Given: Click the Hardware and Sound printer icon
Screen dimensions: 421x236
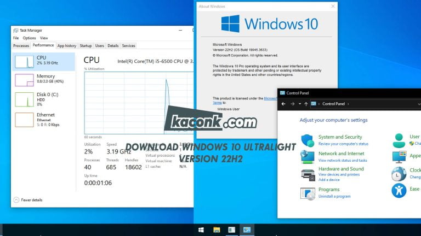Looking at the screenshot, I should pyautogui.click(x=308, y=175).
